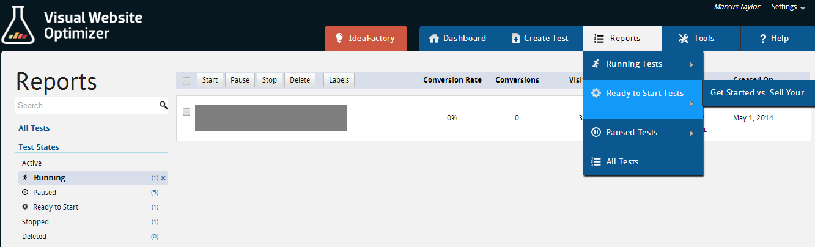Screen dimensions: 815x247
Task: Click the IdeaFactory lightbulb icon
Action: point(338,38)
